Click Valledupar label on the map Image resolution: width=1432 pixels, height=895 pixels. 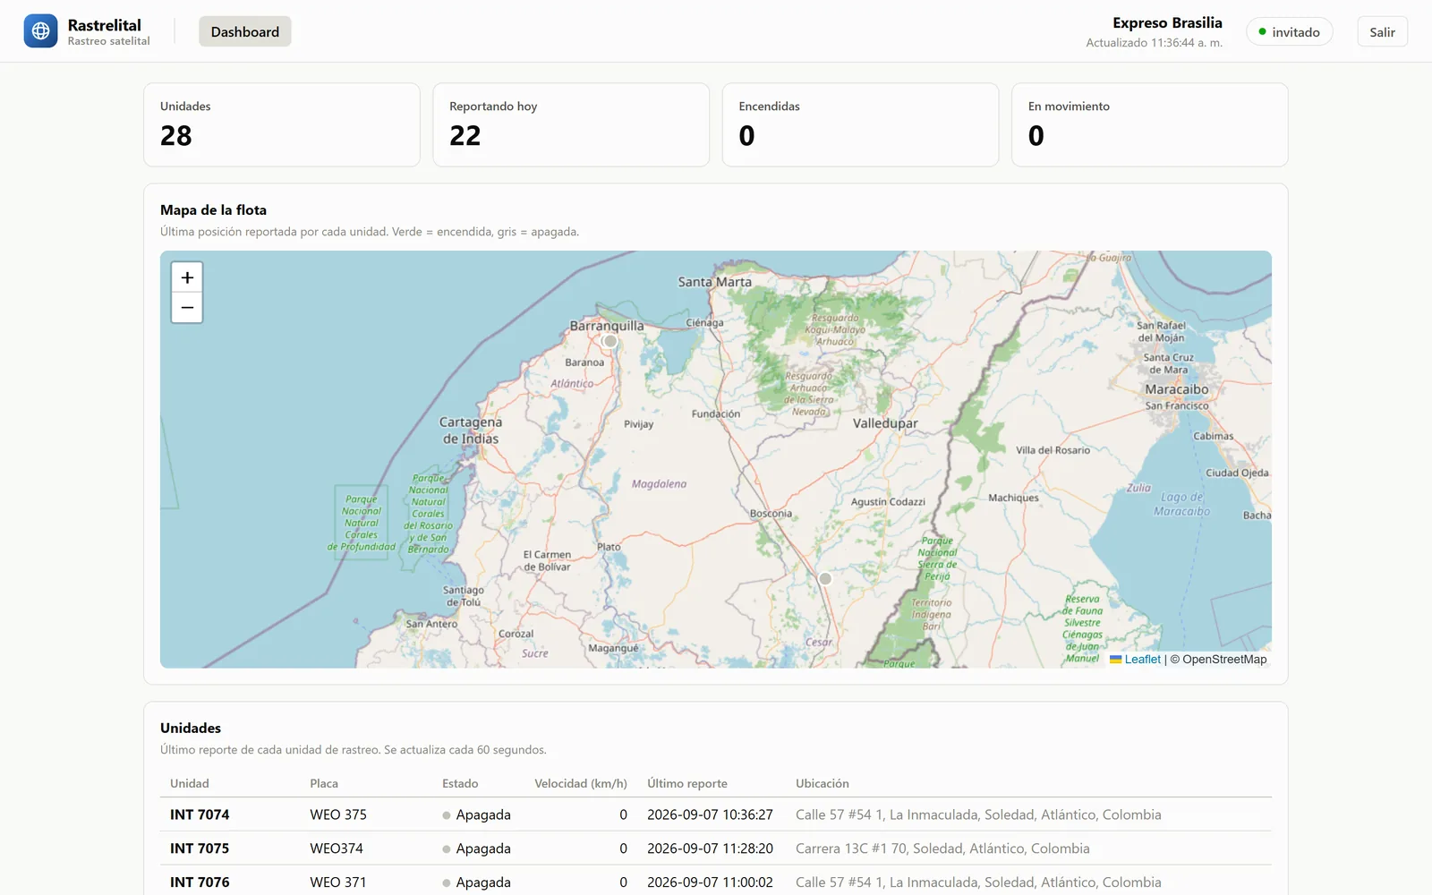pos(885,423)
